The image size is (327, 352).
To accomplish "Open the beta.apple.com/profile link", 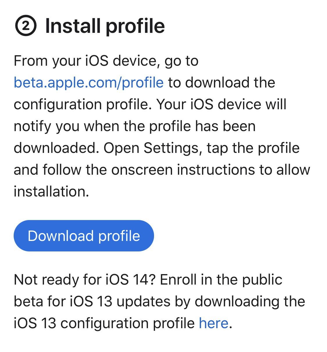I will tap(89, 83).
